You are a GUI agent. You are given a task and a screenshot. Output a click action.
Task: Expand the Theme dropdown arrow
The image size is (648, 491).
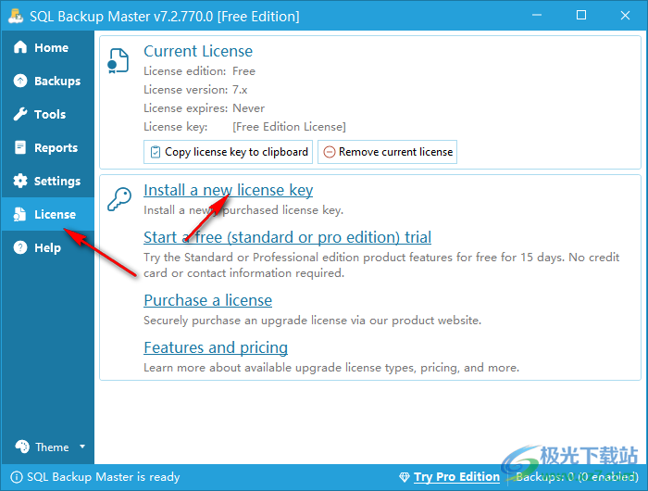[82, 447]
